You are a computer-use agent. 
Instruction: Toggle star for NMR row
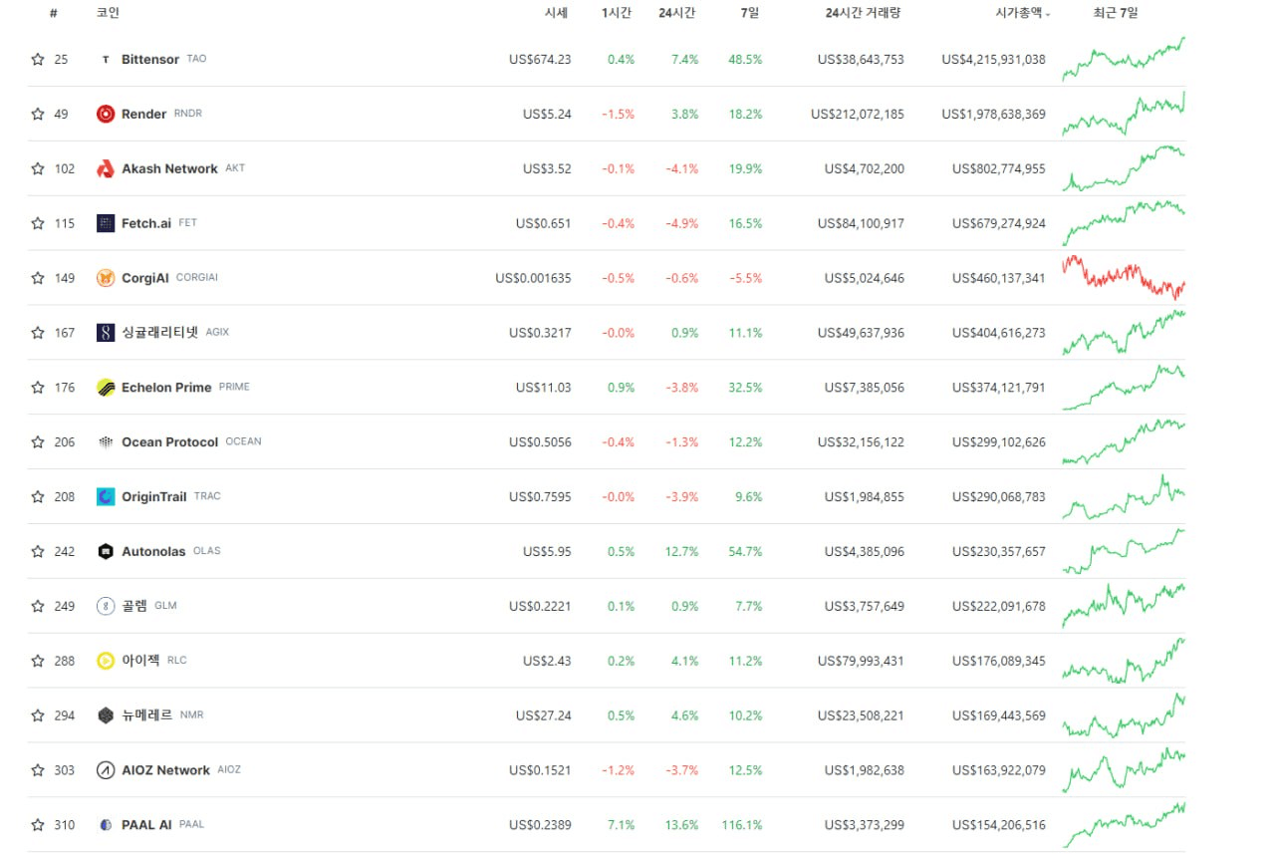click(x=38, y=715)
